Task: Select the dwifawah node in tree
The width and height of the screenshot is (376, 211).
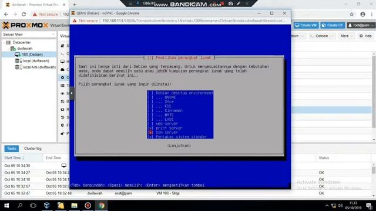Action: (x=25, y=48)
